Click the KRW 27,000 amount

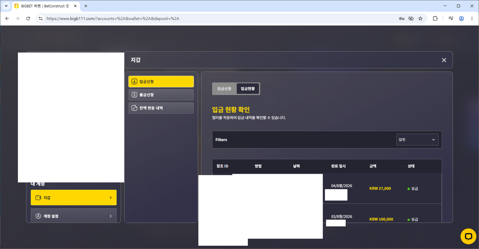[380, 188]
